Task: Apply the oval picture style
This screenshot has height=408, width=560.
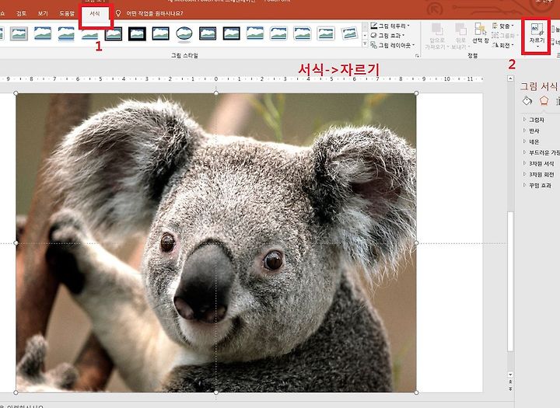Action: 184,33
